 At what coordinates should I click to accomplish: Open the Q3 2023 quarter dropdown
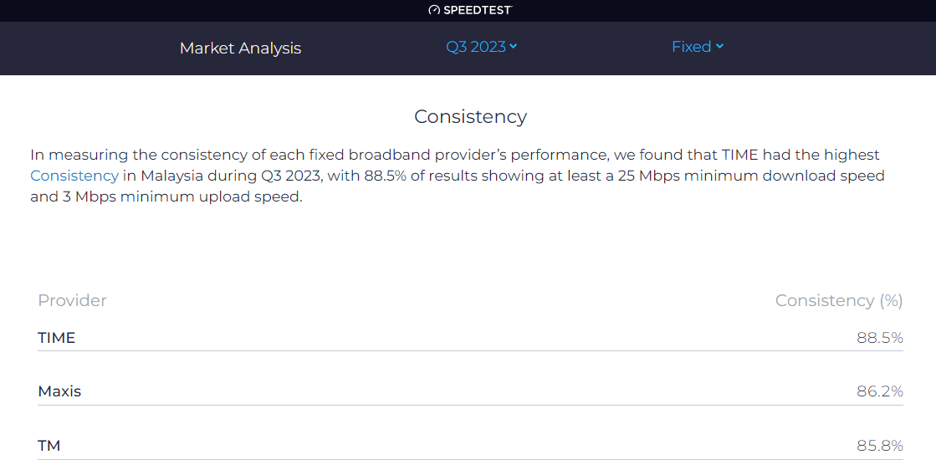(476, 47)
